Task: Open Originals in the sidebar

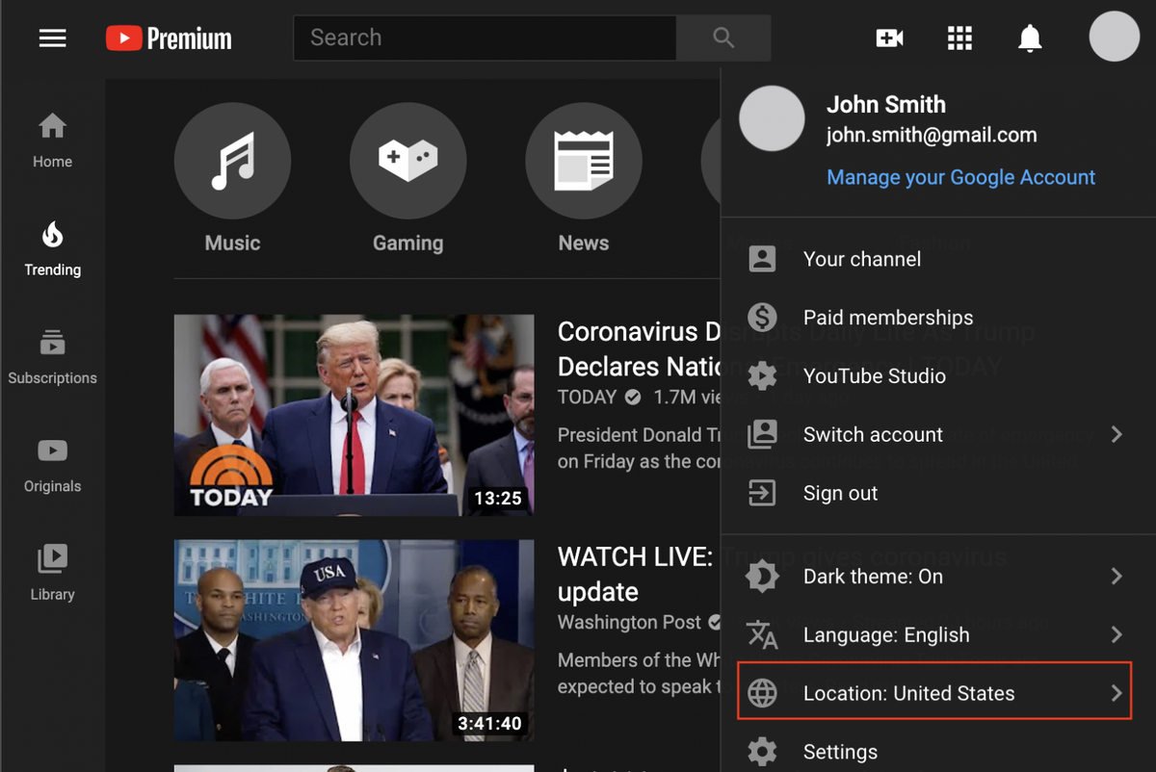Action: pyautogui.click(x=52, y=465)
